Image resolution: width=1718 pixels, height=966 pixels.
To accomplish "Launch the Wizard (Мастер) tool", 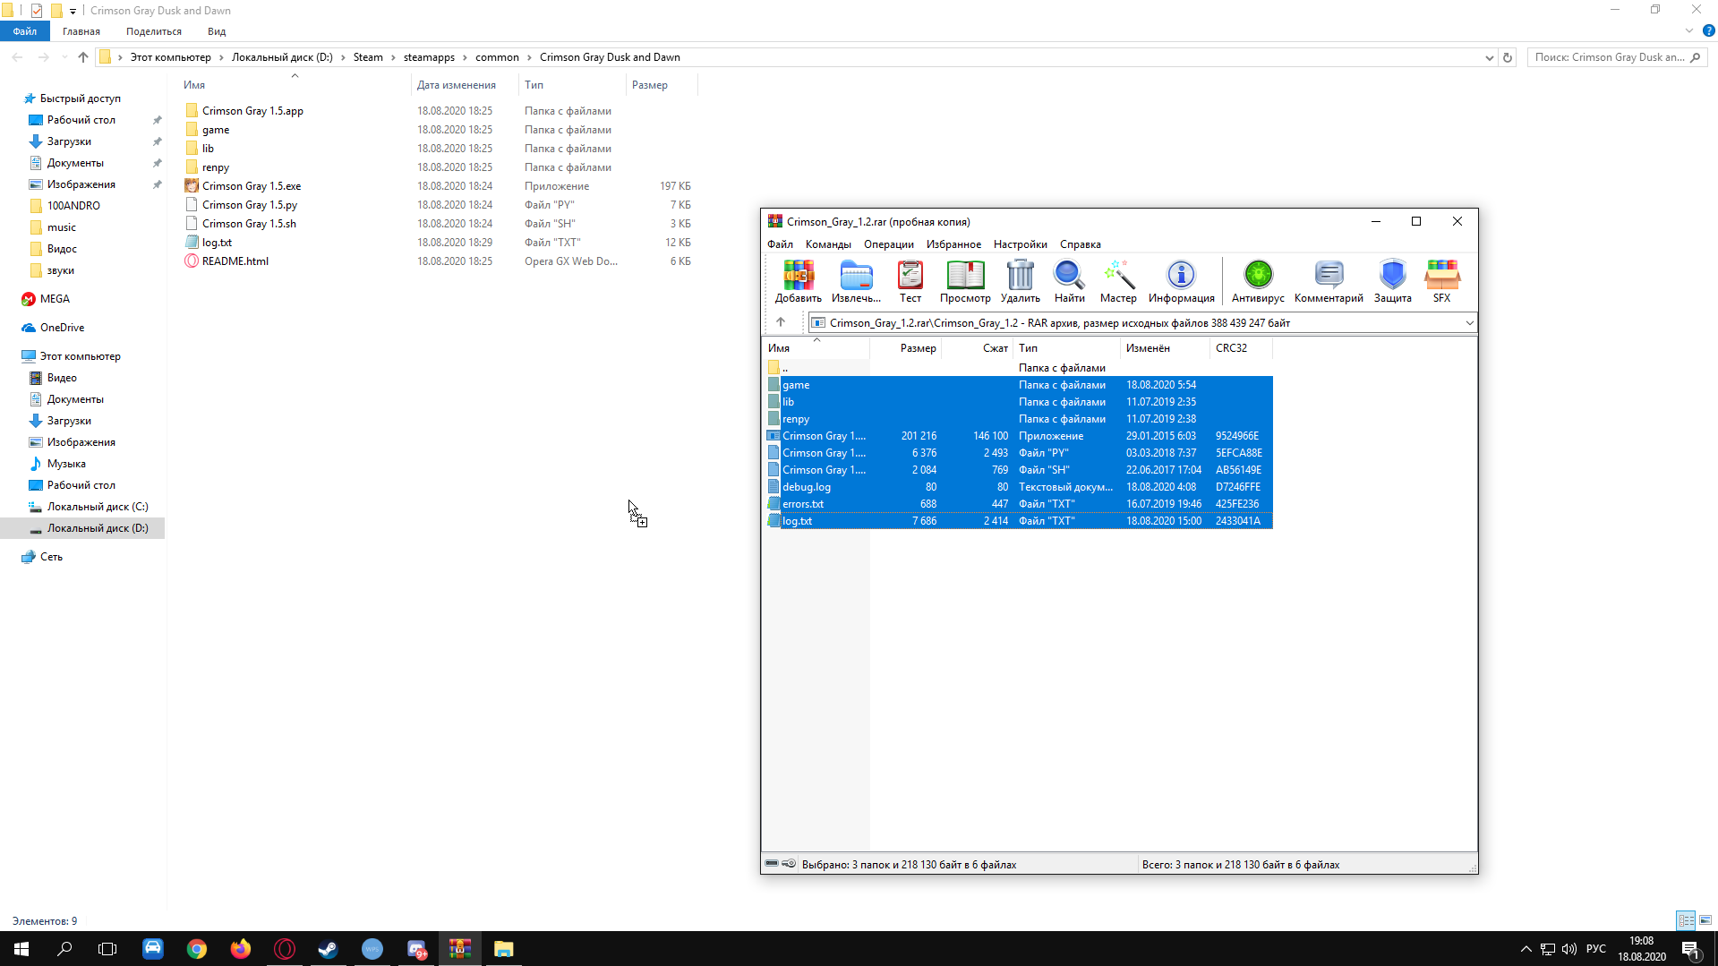I will point(1118,281).
